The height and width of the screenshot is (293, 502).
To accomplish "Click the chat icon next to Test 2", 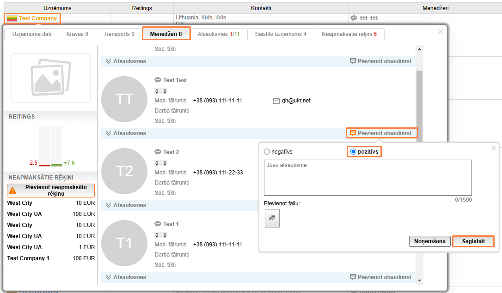I will pyautogui.click(x=158, y=152).
